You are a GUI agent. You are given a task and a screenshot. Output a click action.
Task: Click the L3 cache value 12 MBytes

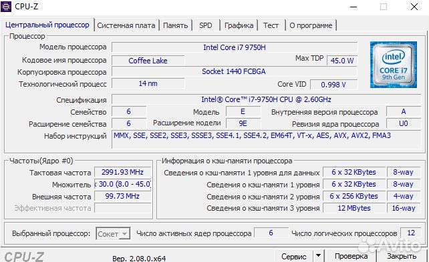pyautogui.click(x=354, y=208)
